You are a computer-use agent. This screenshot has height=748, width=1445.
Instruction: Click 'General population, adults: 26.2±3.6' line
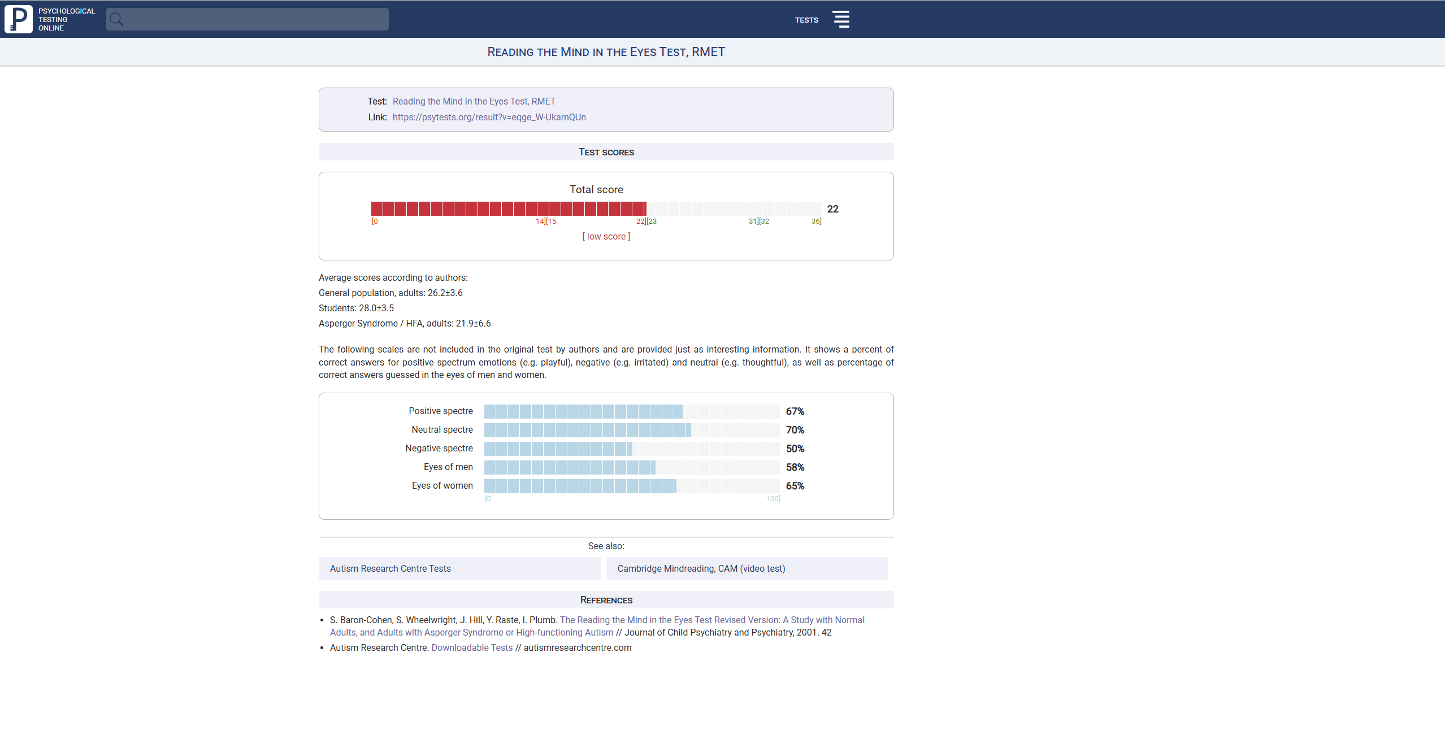pos(390,293)
